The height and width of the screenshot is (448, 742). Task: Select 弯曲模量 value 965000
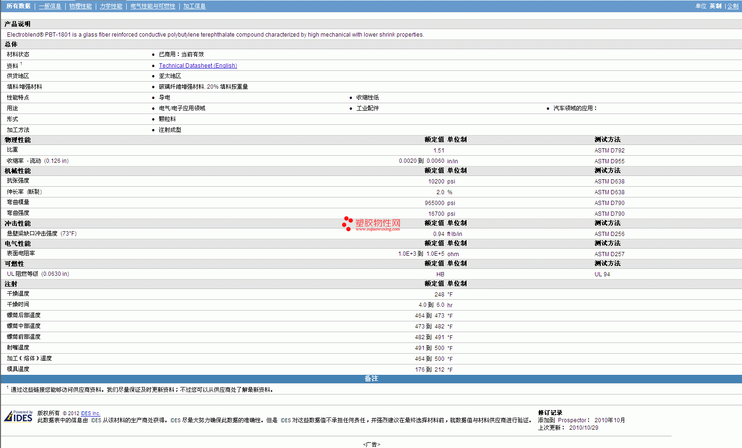[435, 203]
